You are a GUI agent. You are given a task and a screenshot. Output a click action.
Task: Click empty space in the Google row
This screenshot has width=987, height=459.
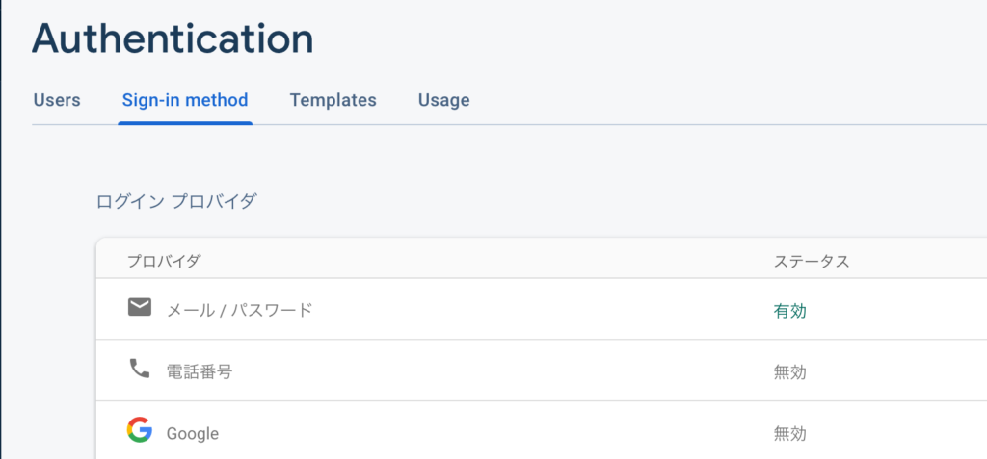(503, 431)
